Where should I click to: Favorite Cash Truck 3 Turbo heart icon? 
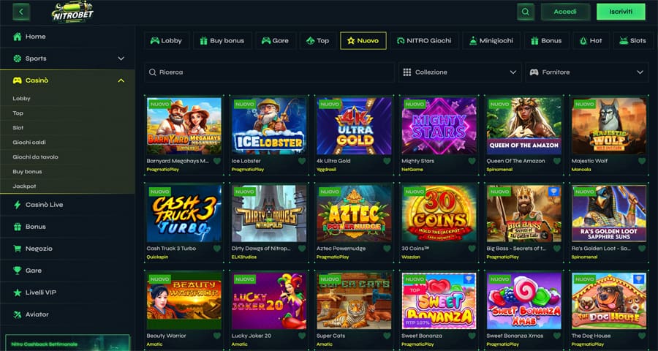click(217, 249)
